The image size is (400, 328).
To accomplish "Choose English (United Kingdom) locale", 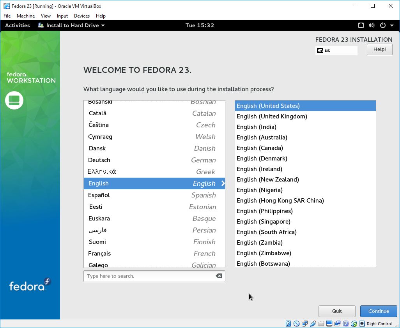I will 305,116.
